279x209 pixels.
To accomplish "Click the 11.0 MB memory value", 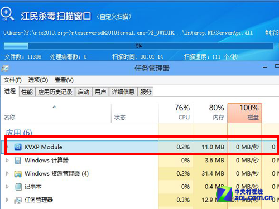I will click(213, 147).
